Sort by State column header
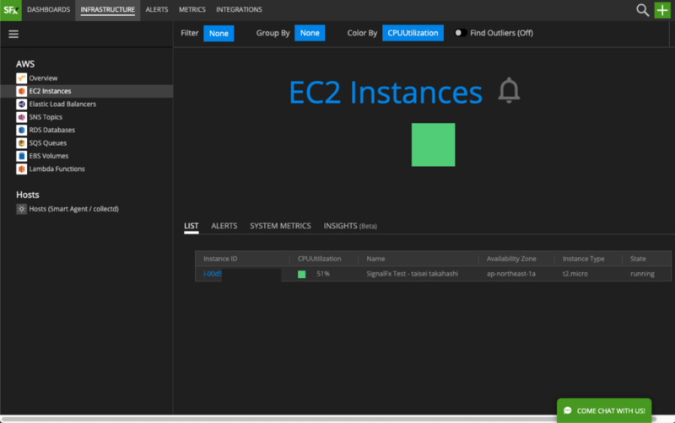 638,259
